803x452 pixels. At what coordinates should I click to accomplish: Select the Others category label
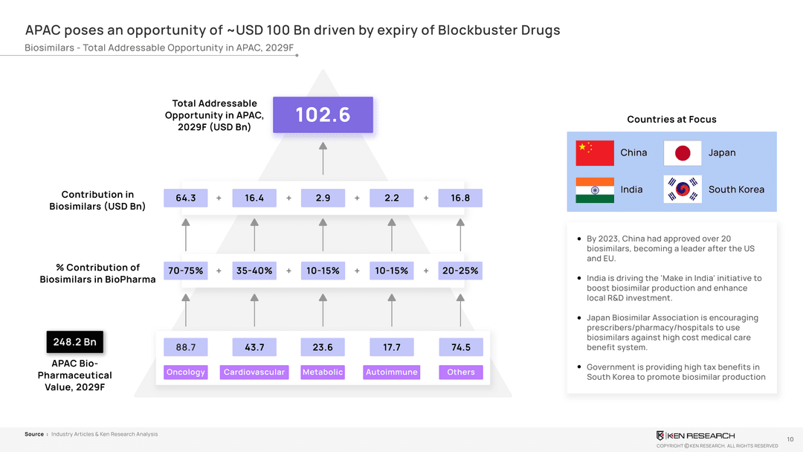pos(461,372)
